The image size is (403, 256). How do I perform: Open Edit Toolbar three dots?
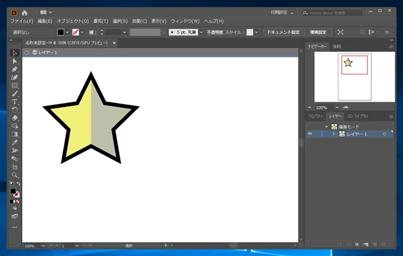point(14,227)
